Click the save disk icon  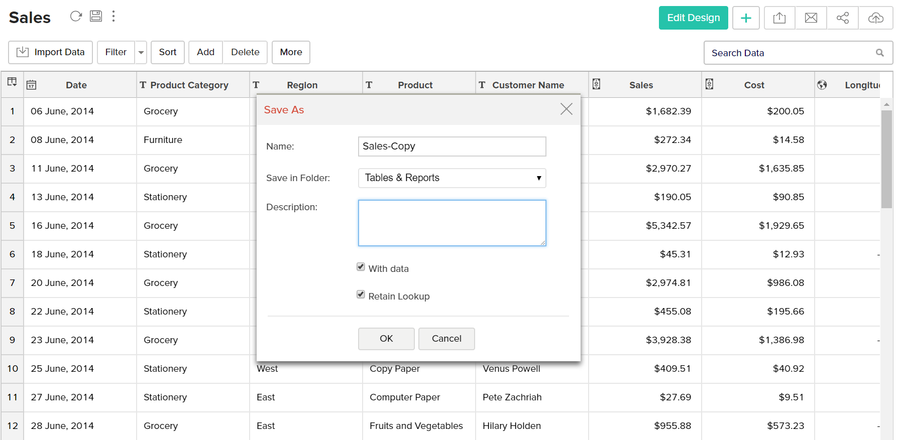tap(96, 17)
